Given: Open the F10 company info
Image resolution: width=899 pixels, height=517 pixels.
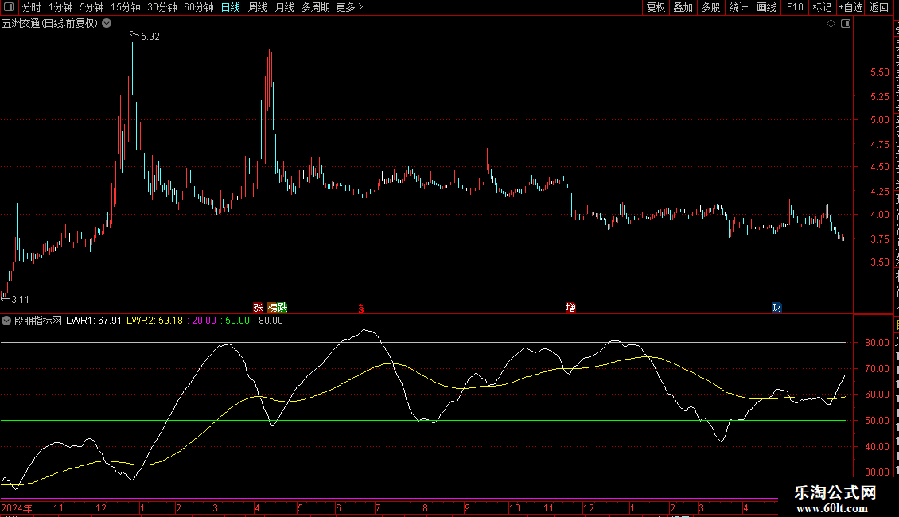Looking at the screenshot, I should pos(795,7).
